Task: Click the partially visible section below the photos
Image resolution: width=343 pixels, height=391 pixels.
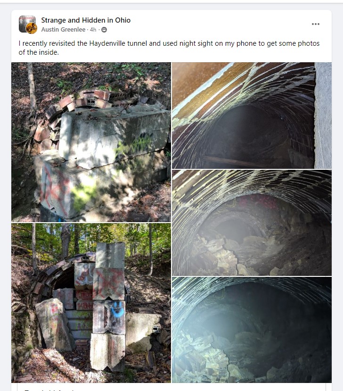Action: [171, 387]
